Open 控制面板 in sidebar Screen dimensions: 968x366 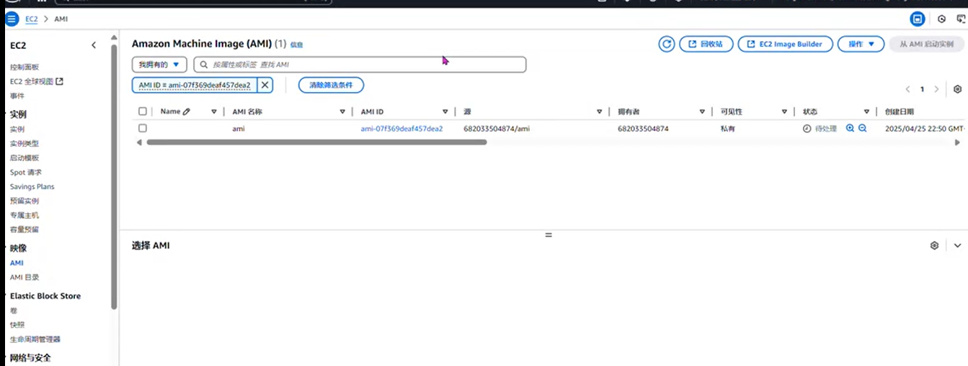coord(25,67)
